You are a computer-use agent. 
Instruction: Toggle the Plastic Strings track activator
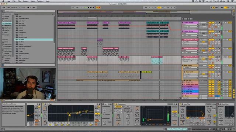click(211, 31)
